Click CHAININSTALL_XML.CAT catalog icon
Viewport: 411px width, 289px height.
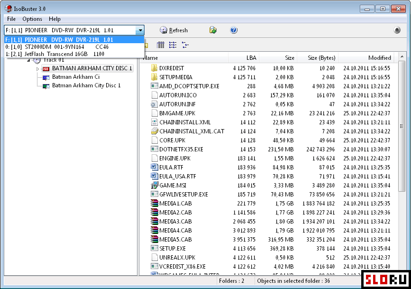click(155, 131)
